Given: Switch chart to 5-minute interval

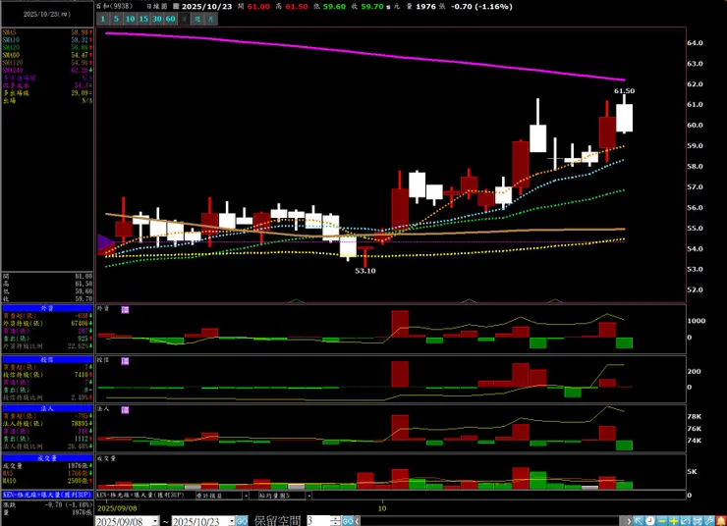Looking at the screenshot, I should click(117, 19).
